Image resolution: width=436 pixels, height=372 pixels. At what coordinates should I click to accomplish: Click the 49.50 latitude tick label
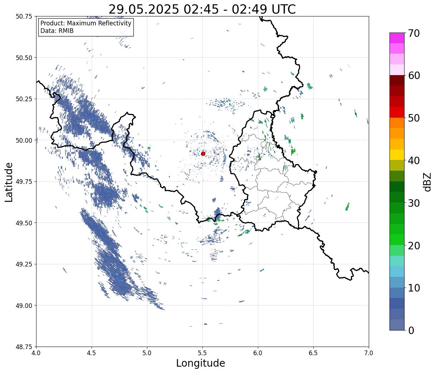[x=24, y=223]
